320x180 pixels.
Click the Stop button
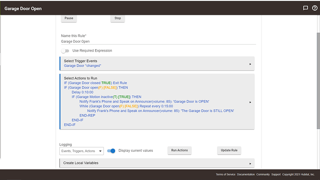tap(117, 19)
